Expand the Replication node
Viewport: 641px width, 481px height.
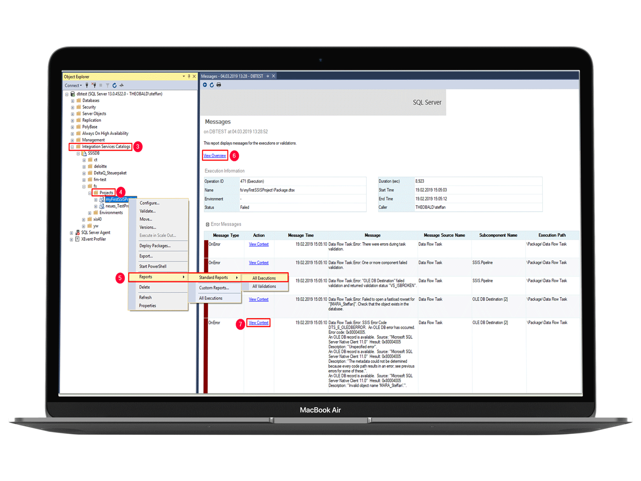[x=72, y=120]
